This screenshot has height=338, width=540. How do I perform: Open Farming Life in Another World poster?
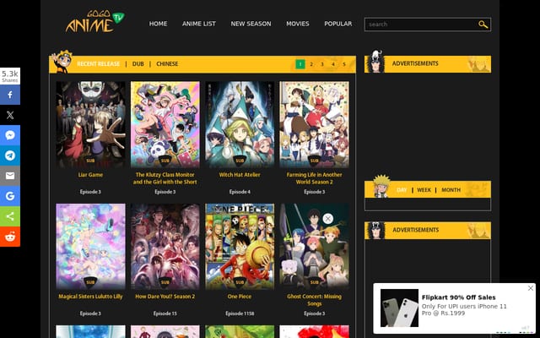click(x=314, y=124)
